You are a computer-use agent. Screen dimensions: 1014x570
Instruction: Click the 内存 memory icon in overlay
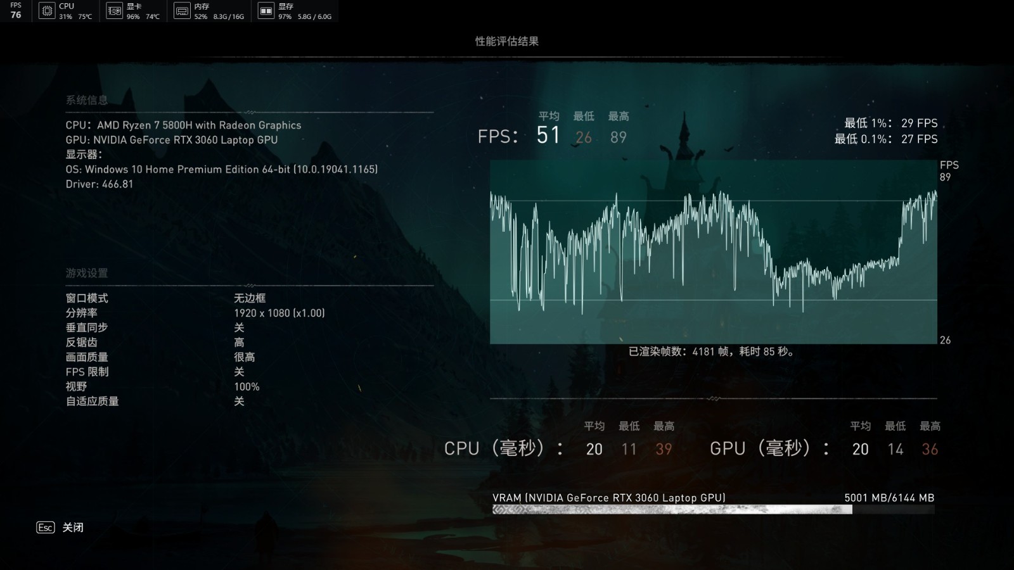pos(182,11)
